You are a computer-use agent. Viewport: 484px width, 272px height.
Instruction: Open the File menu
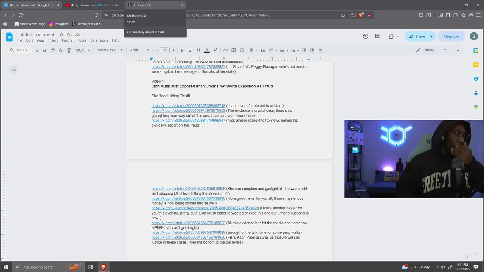point(19,40)
